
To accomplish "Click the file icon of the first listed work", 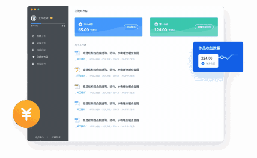I will pos(77,53).
